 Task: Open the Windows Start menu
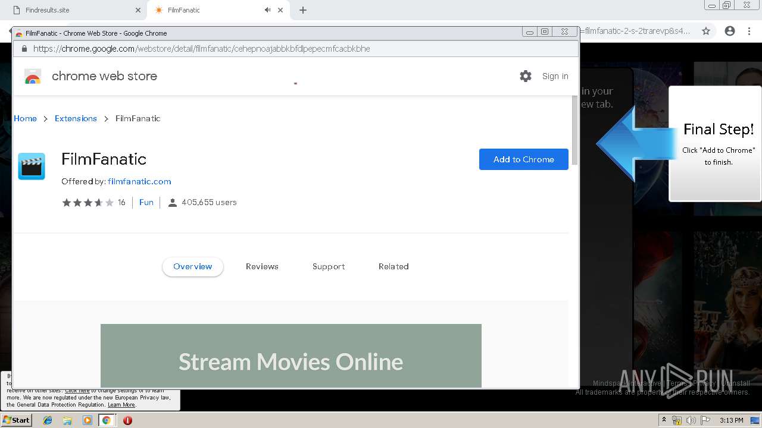click(x=16, y=420)
